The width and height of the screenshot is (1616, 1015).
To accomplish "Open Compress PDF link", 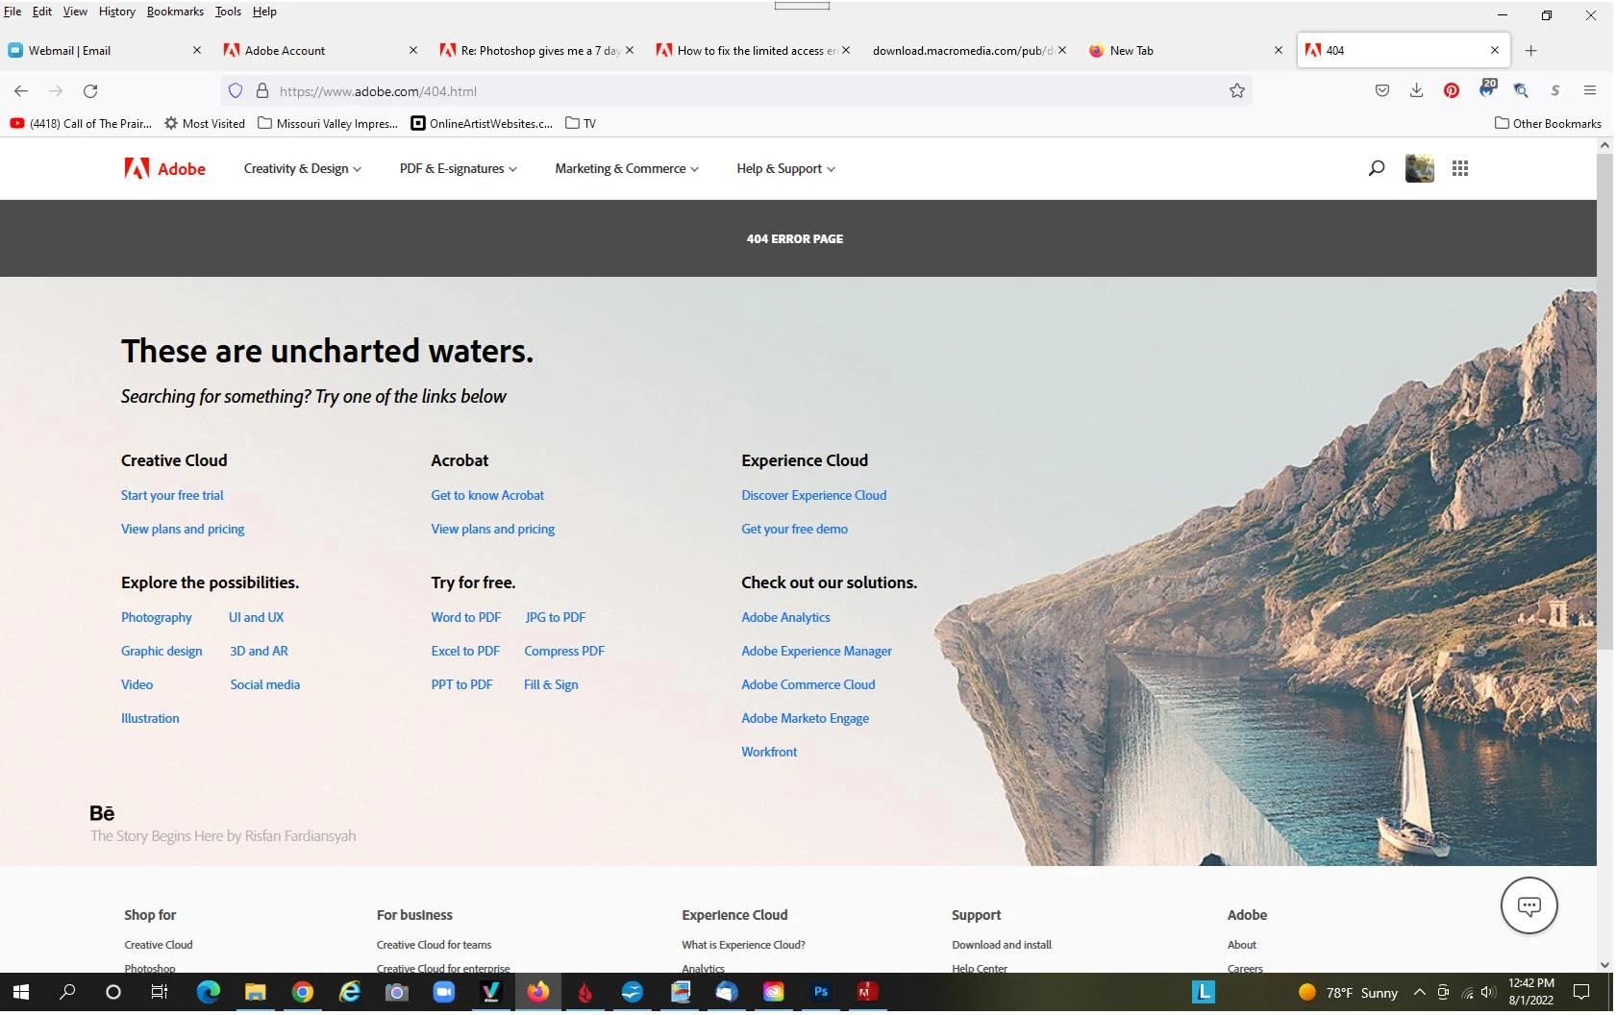I will click(564, 652).
